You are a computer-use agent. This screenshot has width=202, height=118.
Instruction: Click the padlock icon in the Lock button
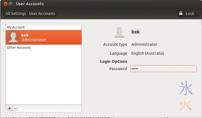181,14
